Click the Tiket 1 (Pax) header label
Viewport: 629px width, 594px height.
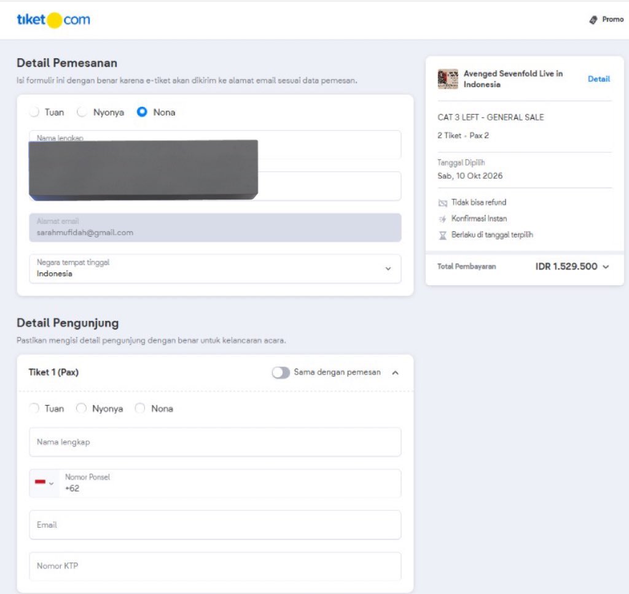coord(54,372)
